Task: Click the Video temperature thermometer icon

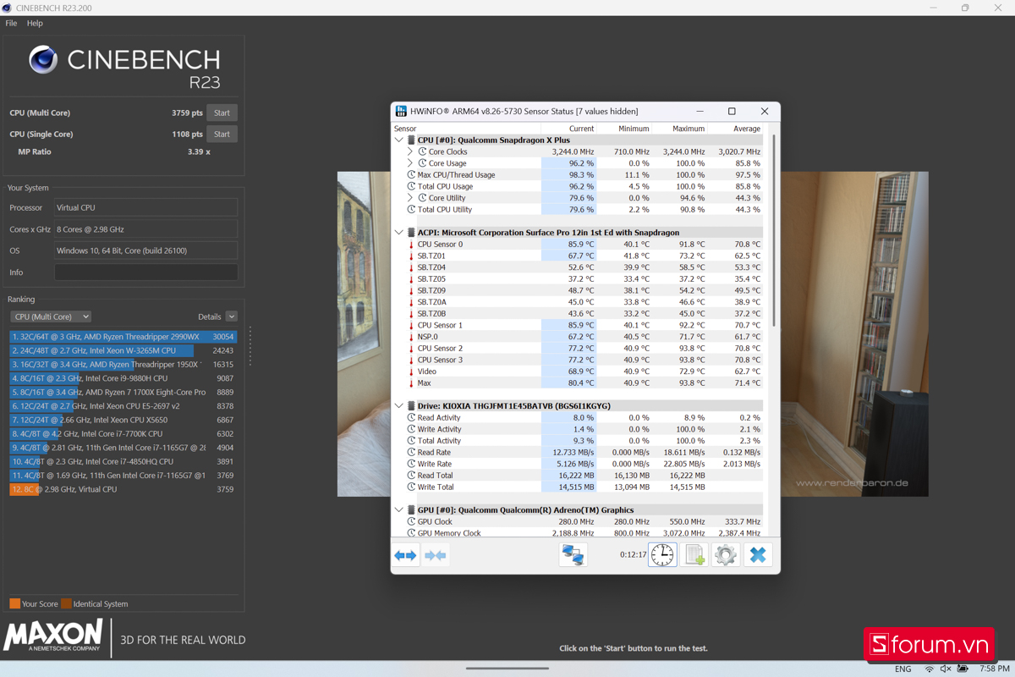Action: [411, 372]
